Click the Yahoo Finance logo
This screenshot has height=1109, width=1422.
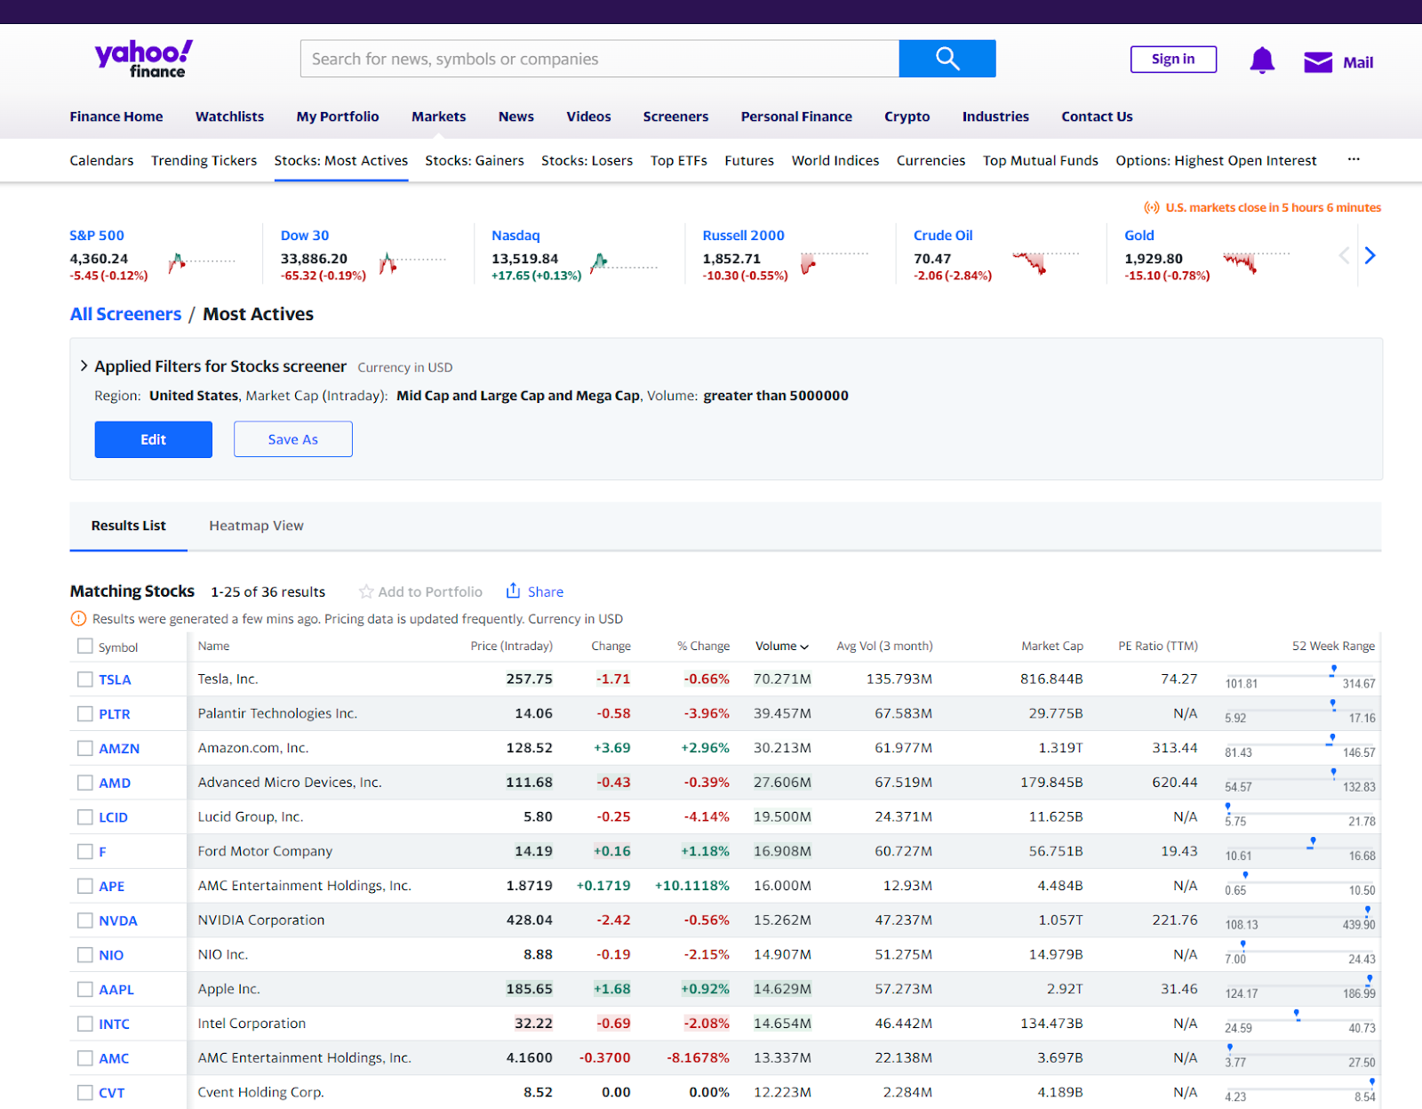[144, 59]
